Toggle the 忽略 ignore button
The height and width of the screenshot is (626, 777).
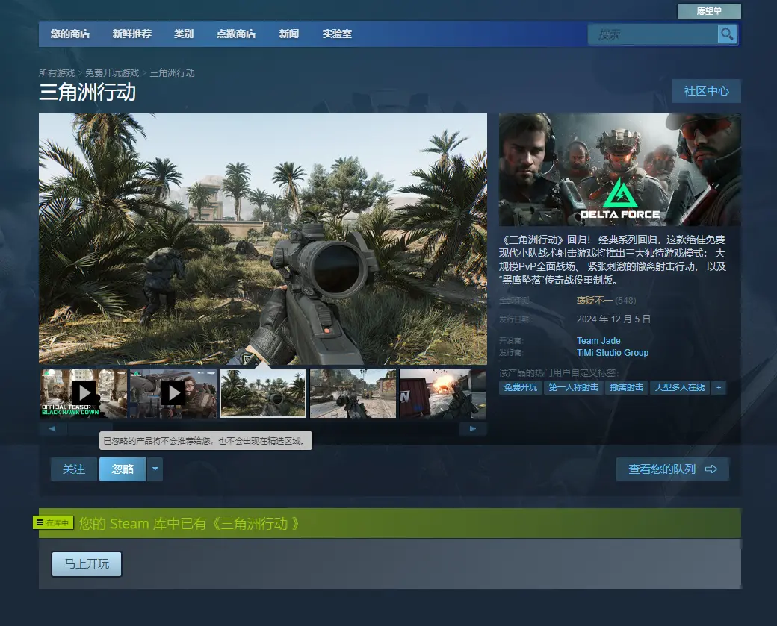click(123, 469)
